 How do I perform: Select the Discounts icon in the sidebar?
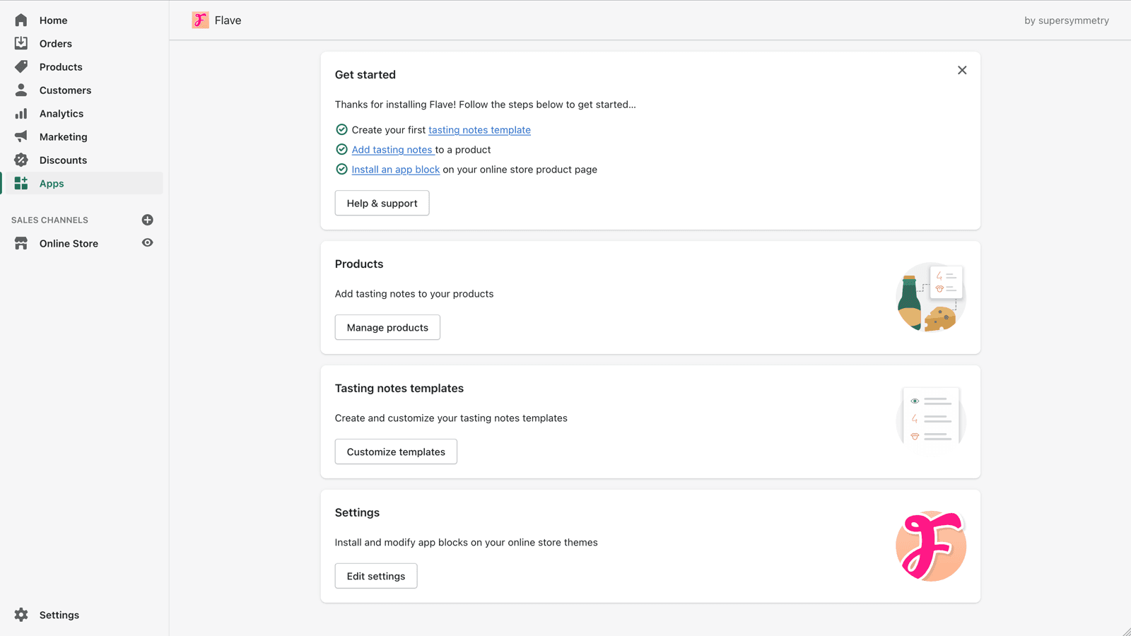[x=20, y=160]
